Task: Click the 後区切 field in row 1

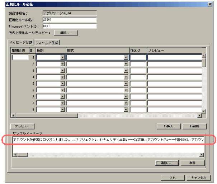Action: pyautogui.click(x=138, y=57)
